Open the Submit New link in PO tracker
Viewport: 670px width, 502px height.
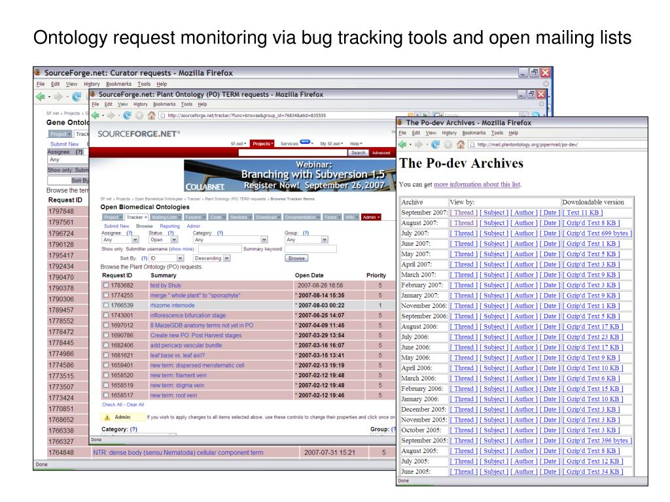116,226
